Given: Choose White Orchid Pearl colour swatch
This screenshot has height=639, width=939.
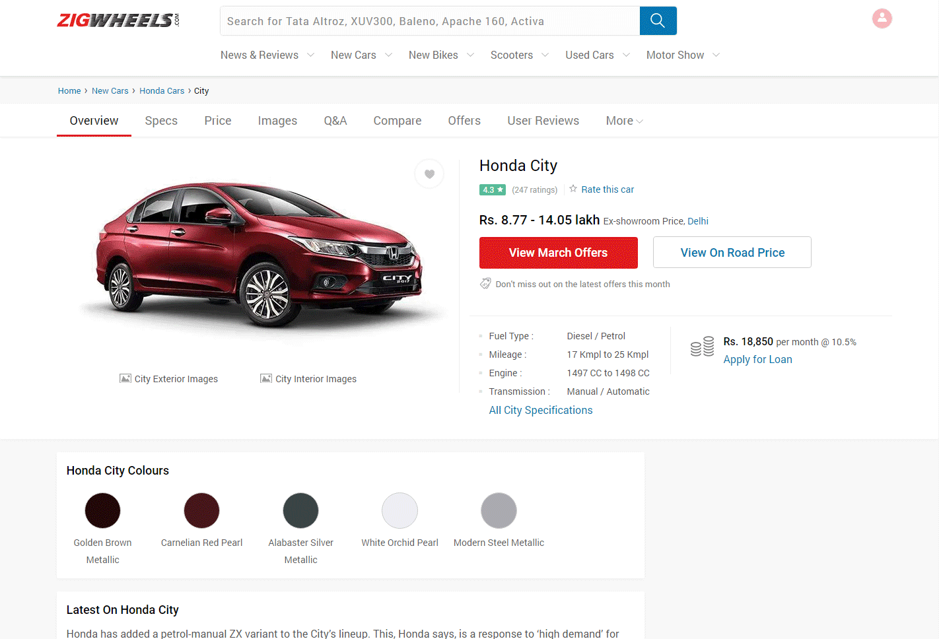Looking at the screenshot, I should click(400, 510).
